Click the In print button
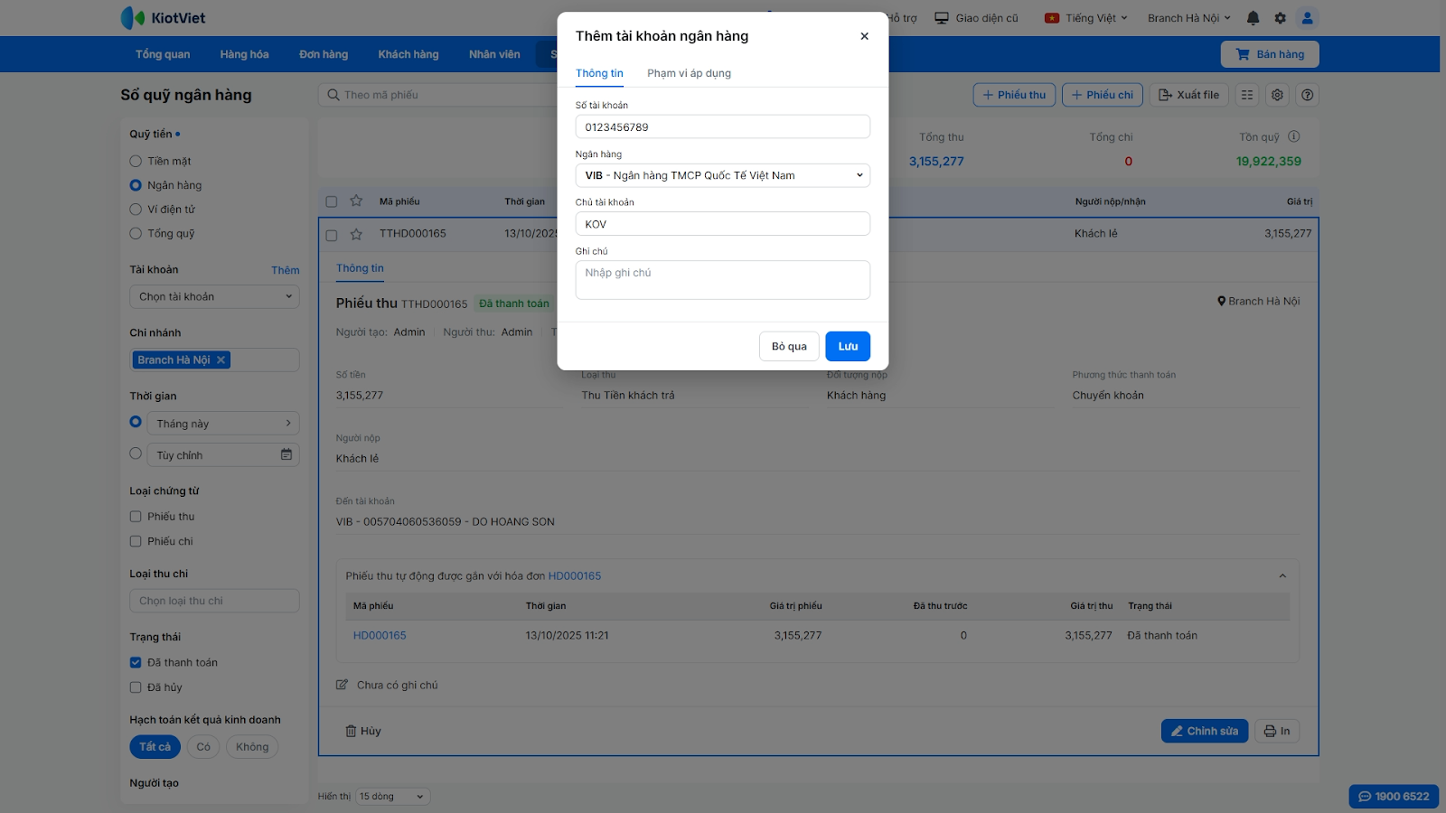The height and width of the screenshot is (813, 1446). pyautogui.click(x=1276, y=731)
